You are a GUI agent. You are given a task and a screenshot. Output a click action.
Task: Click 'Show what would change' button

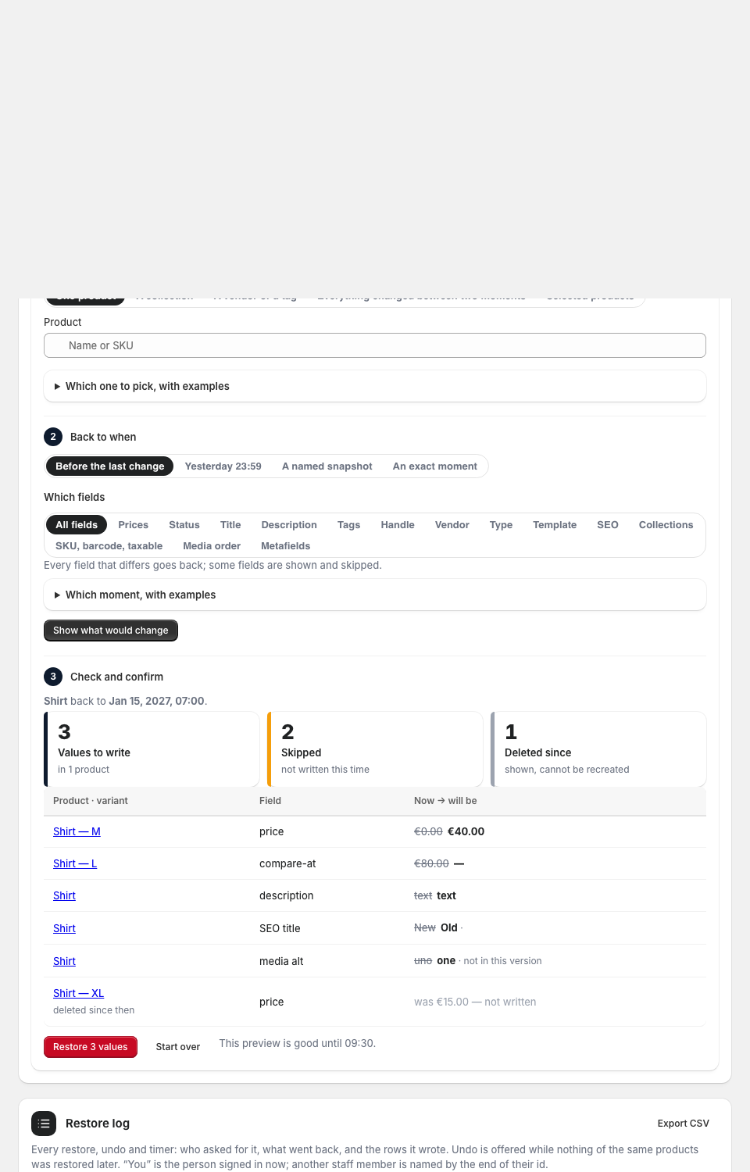111,631
